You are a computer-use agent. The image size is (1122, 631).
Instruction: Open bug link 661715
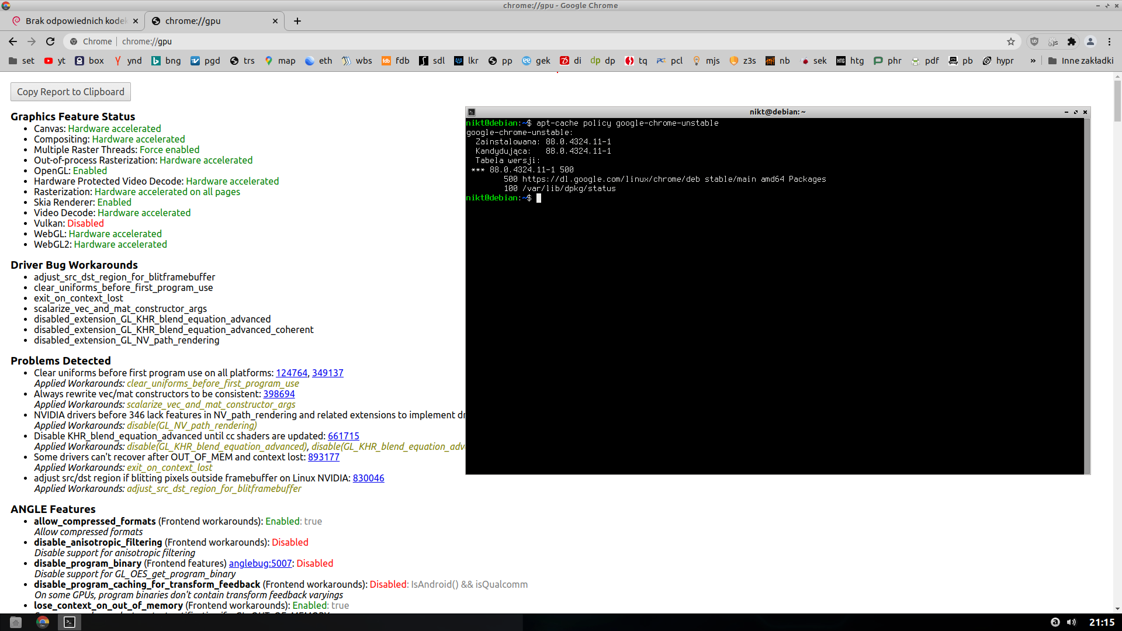344,436
